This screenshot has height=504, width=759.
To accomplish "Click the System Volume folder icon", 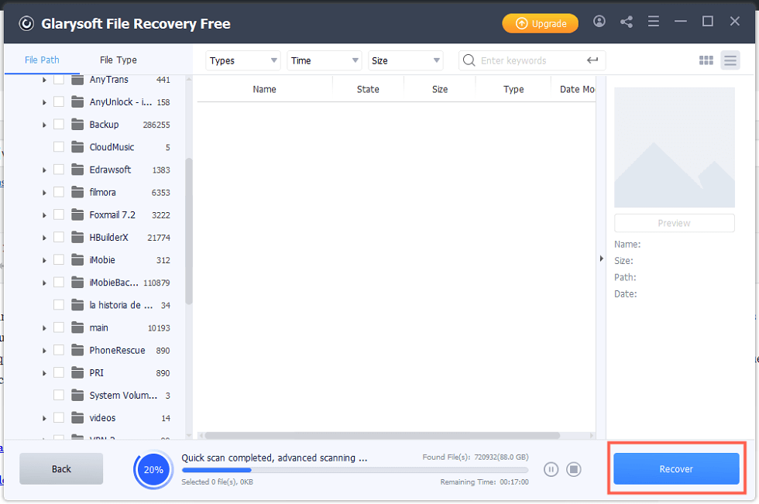I will (x=77, y=396).
